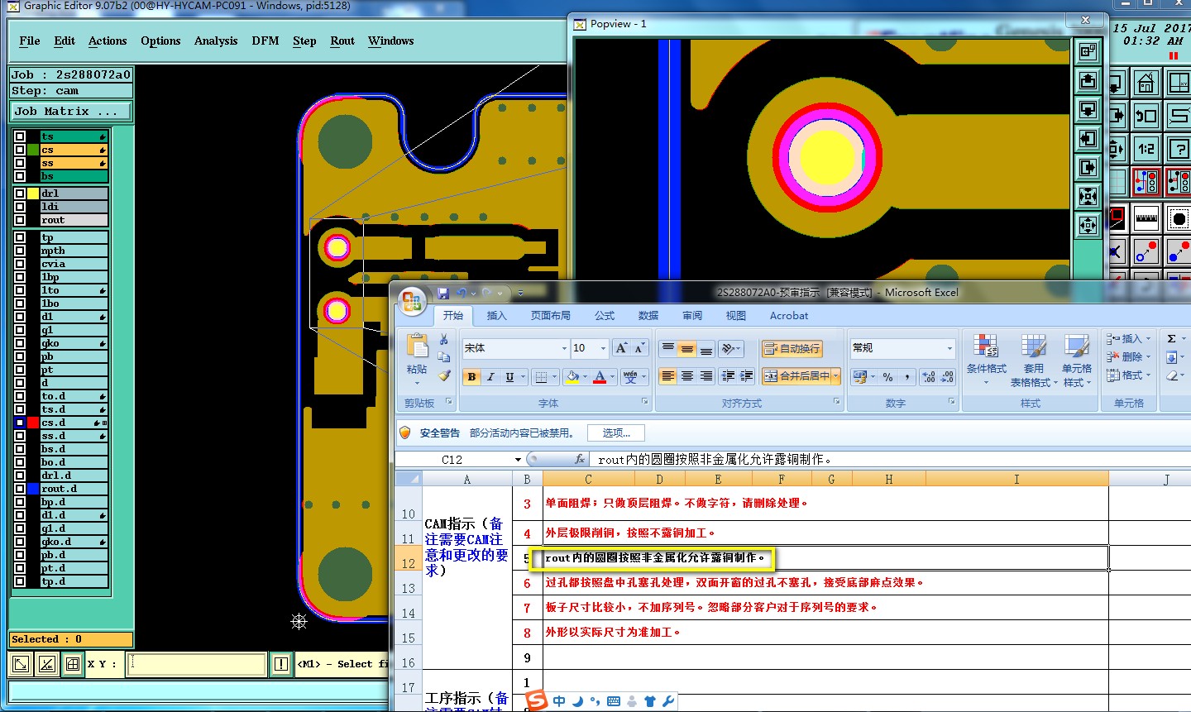
Task: Enable the checkbox for gko layer
Action: [x=19, y=343]
